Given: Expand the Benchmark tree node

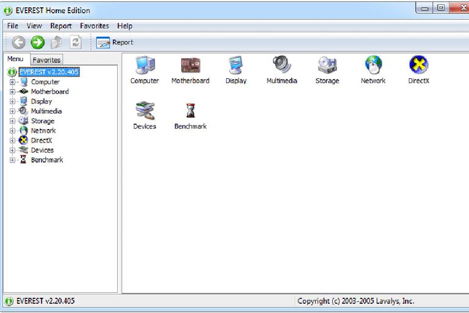Looking at the screenshot, I should pos(12,160).
